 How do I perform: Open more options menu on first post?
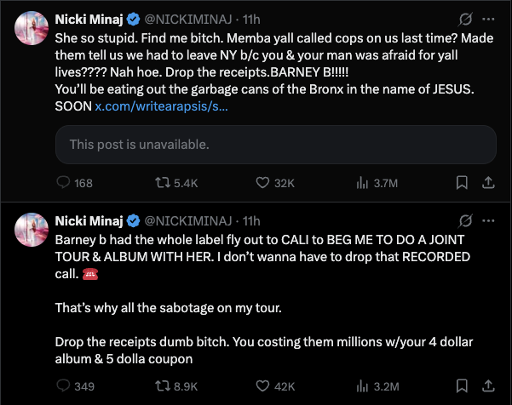click(x=488, y=19)
